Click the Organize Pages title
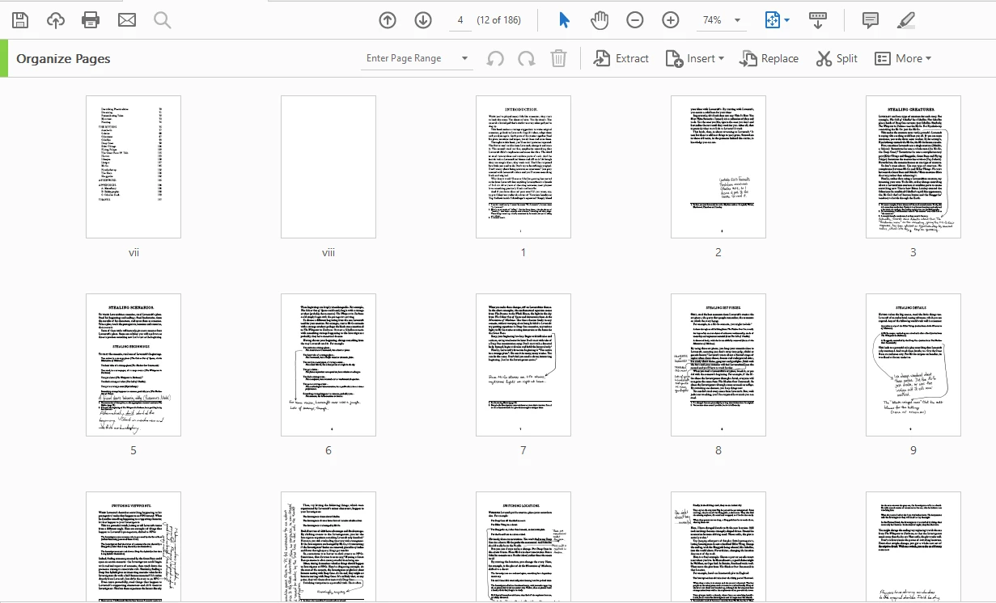Viewport: 996px width, 603px height. (63, 58)
